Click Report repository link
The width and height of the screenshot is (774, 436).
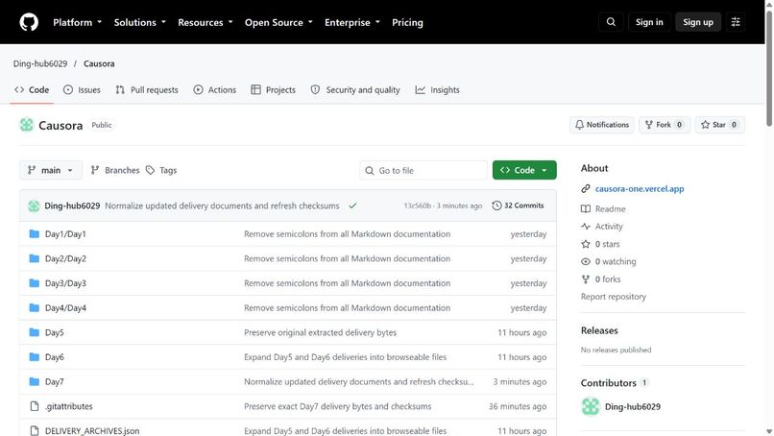pyautogui.click(x=613, y=297)
